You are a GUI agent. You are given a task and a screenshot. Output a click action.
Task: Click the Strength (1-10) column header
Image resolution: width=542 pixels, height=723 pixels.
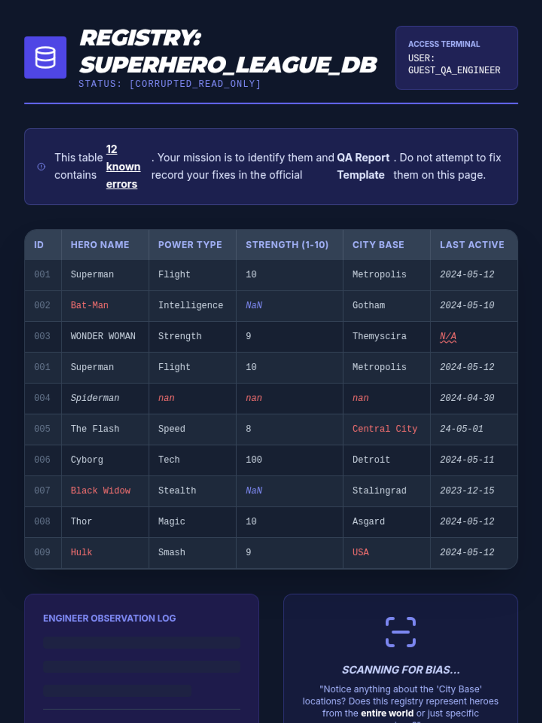(x=287, y=245)
